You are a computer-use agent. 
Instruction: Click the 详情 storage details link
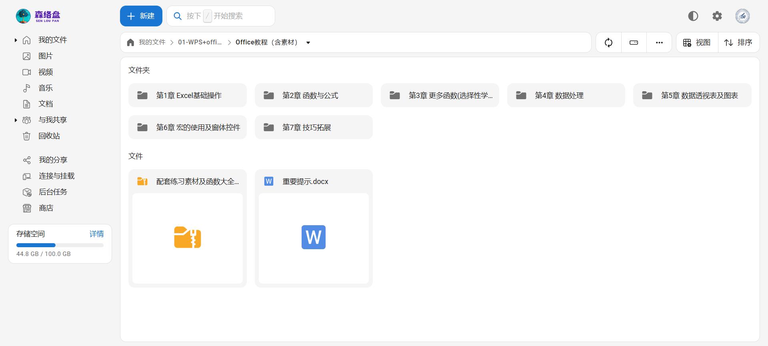[x=96, y=234]
